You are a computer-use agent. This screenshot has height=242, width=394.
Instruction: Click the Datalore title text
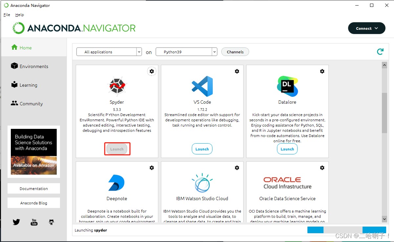[x=287, y=102]
